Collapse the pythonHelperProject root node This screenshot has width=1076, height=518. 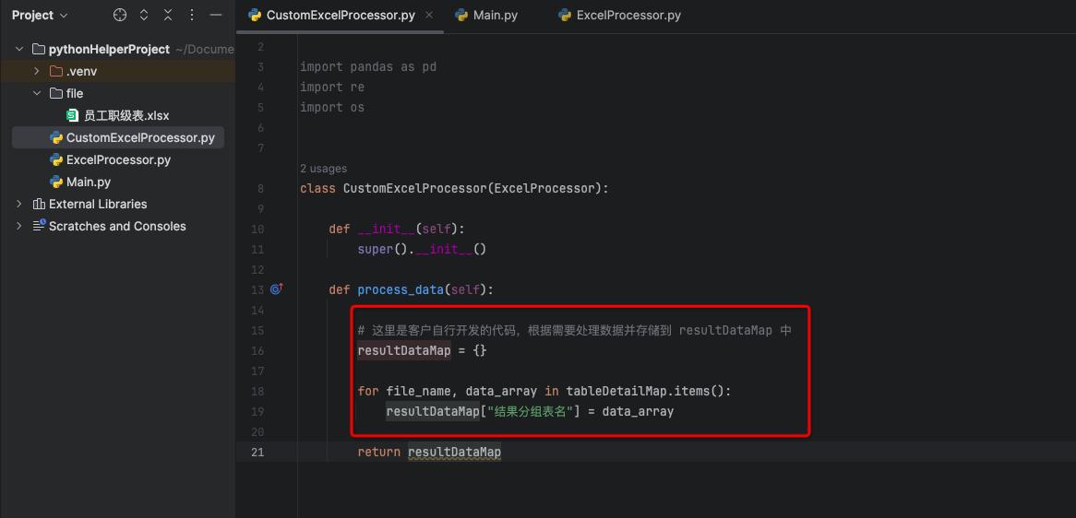19,49
